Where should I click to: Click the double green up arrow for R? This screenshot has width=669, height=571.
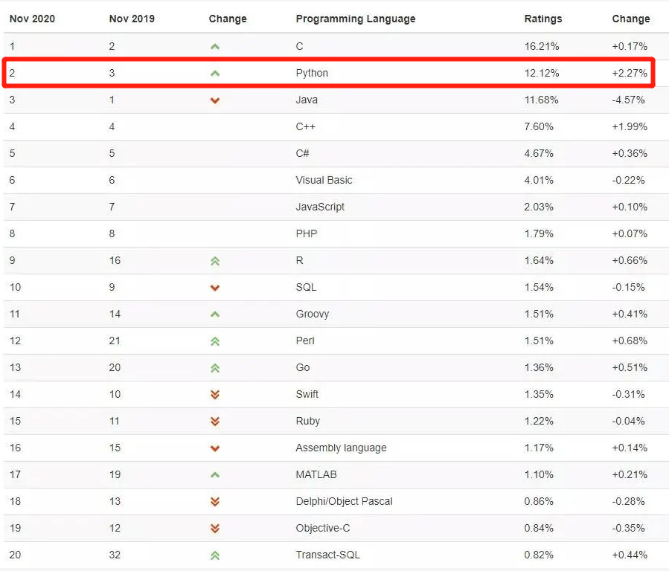tap(215, 261)
